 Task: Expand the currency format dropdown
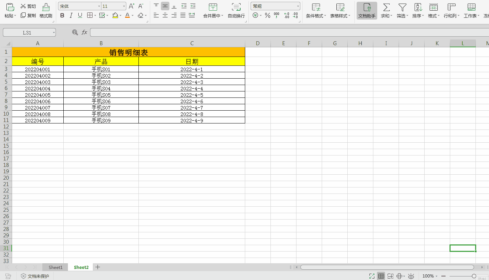(261, 15)
